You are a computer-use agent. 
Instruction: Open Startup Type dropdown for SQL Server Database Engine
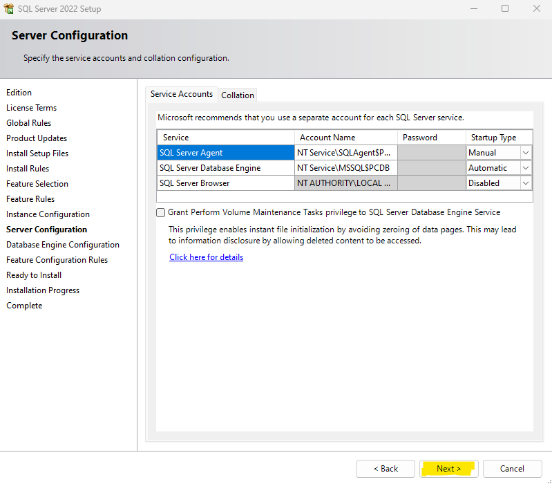coord(526,168)
